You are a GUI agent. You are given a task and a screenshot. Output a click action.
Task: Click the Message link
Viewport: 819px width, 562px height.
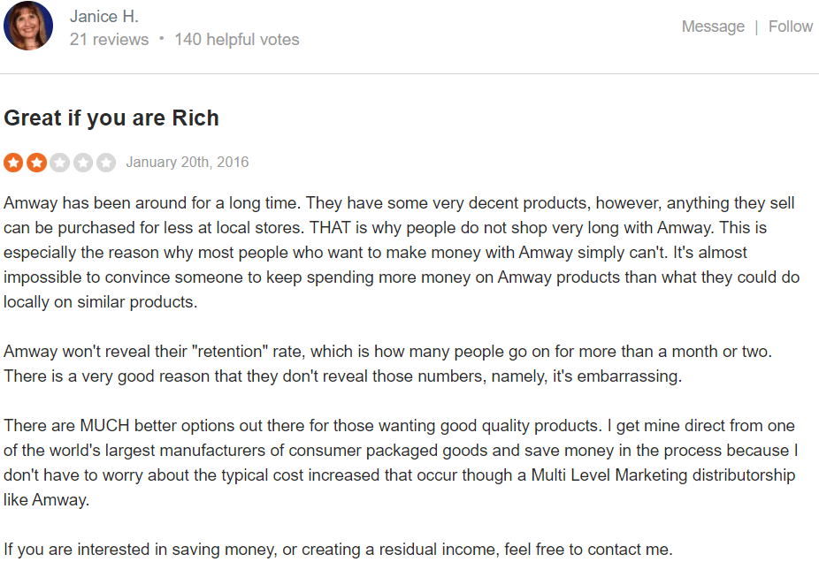coord(713,27)
